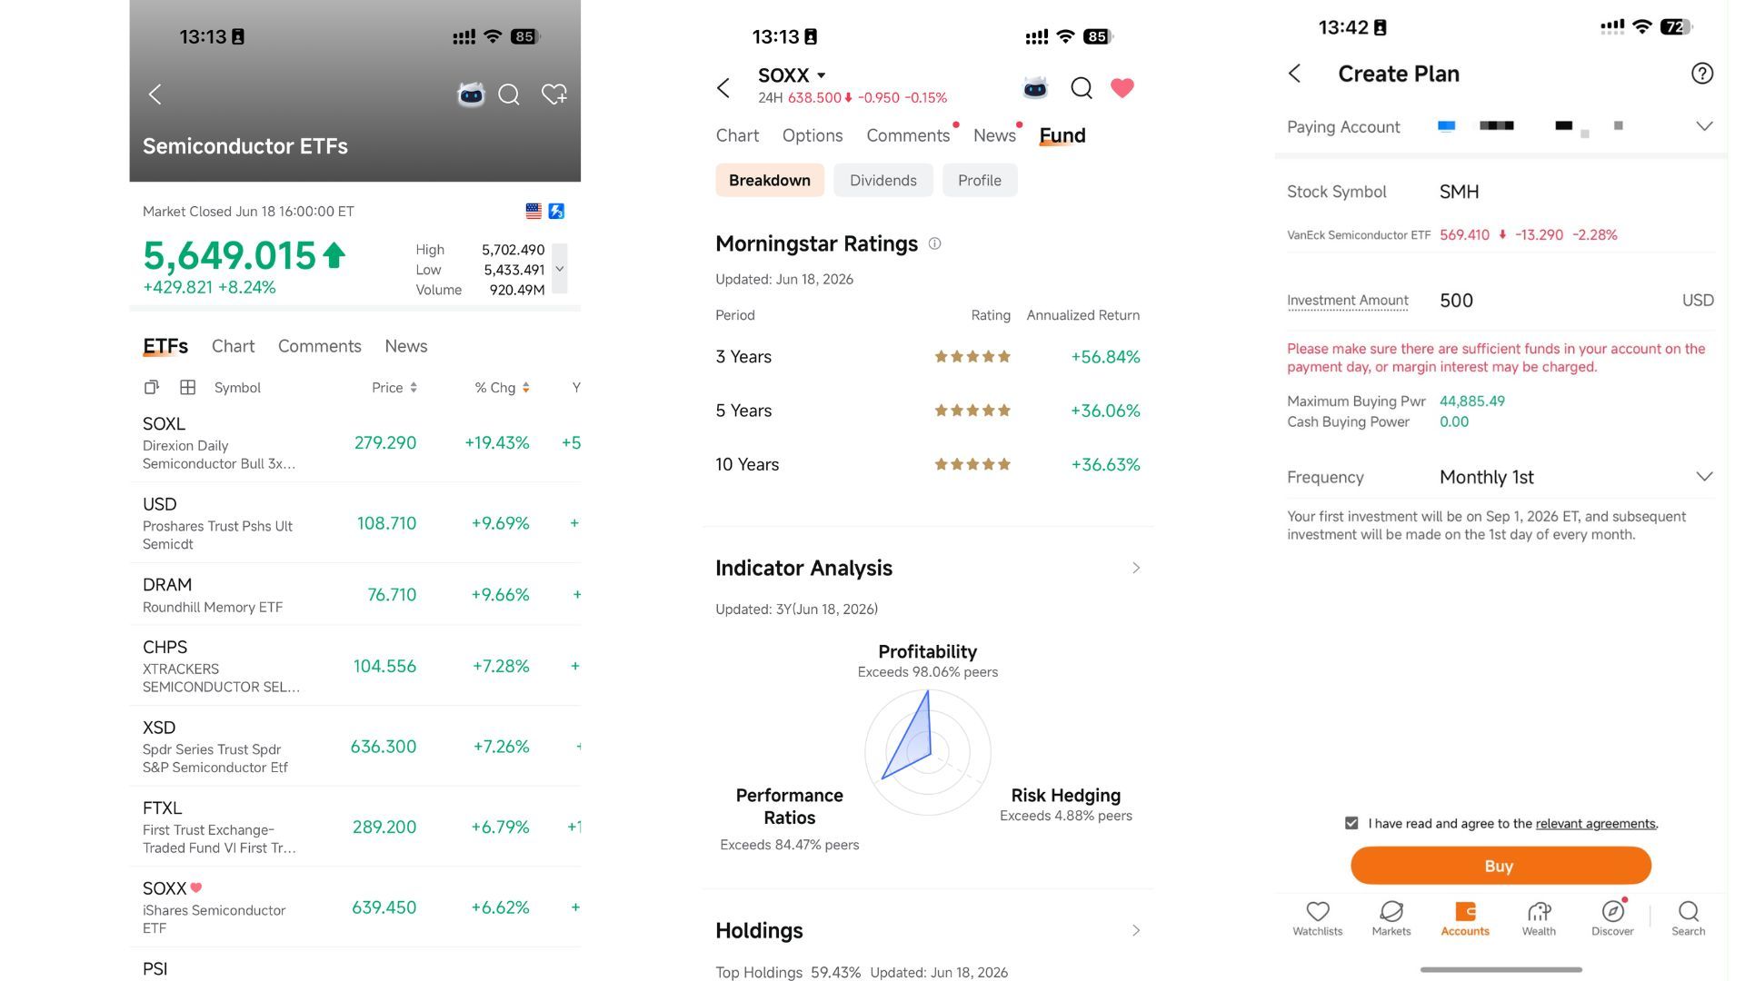This screenshot has height=981, width=1745.
Task: Select the SOXX Fund tab
Action: (1062, 135)
